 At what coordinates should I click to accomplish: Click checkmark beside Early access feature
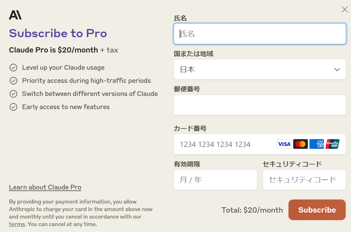[13, 107]
